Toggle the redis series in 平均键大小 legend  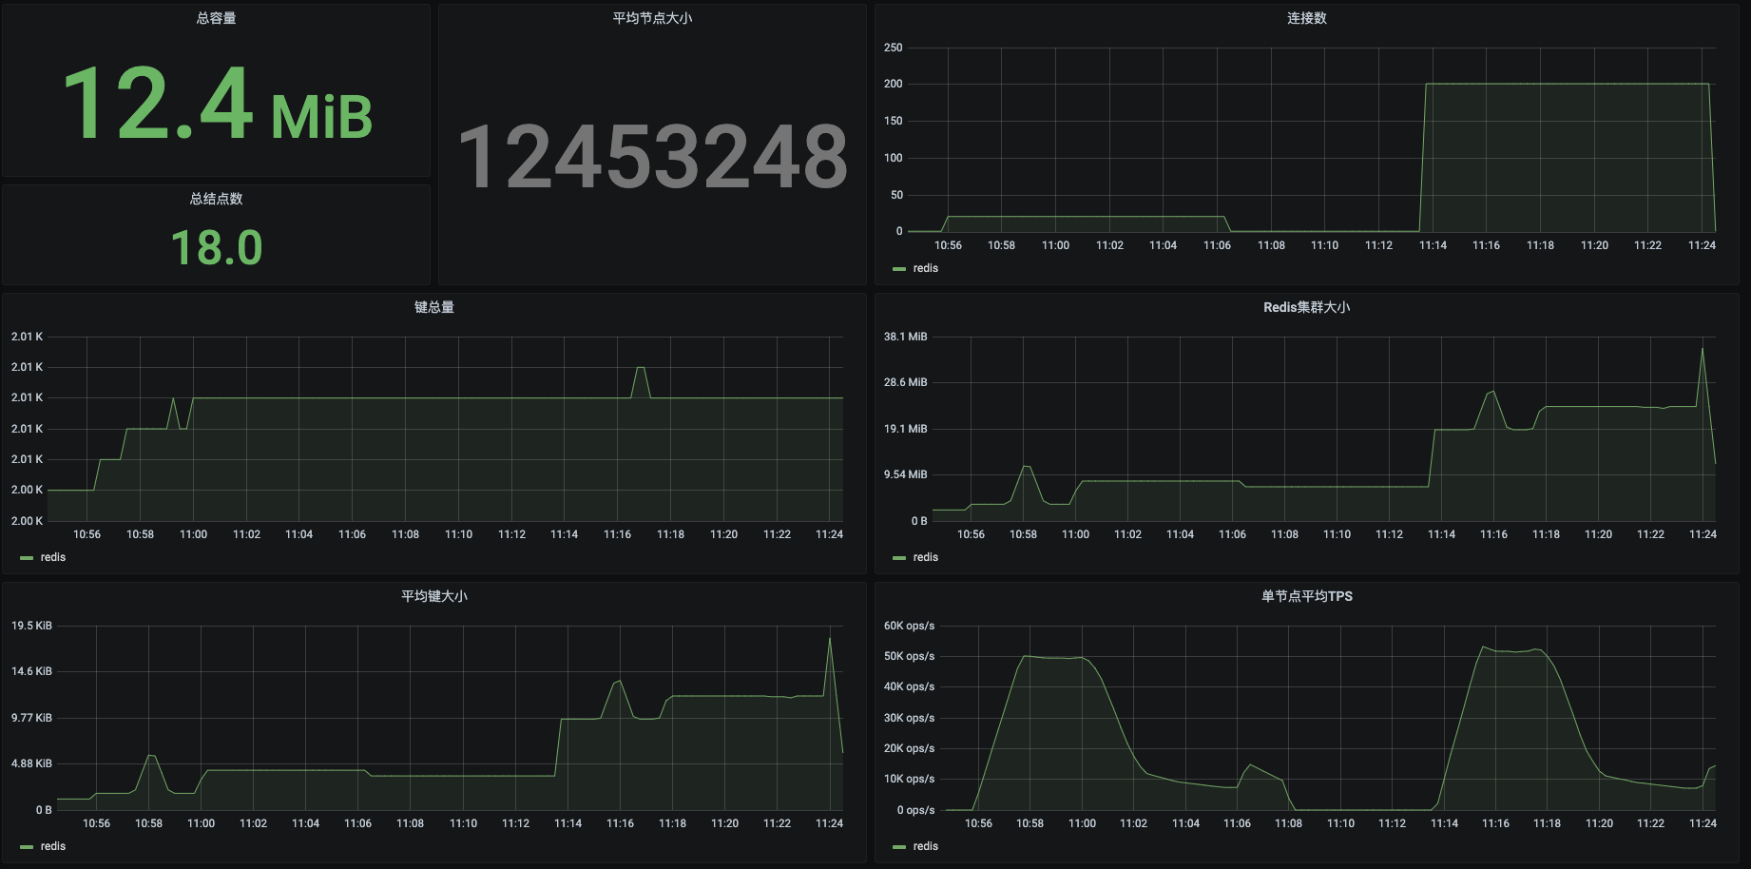coord(52,846)
